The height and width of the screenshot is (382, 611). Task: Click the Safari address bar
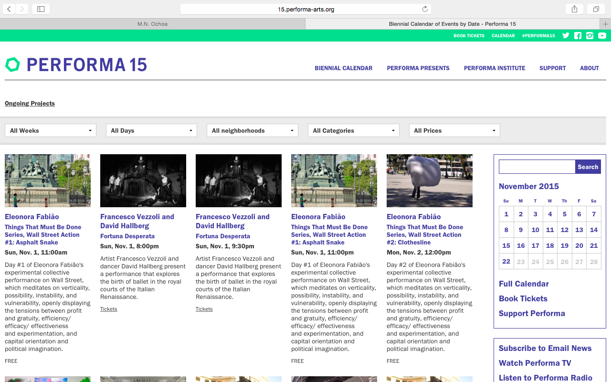point(305,9)
